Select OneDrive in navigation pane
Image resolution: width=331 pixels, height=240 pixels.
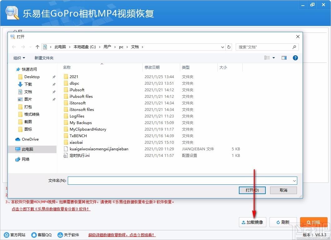click(x=27, y=139)
